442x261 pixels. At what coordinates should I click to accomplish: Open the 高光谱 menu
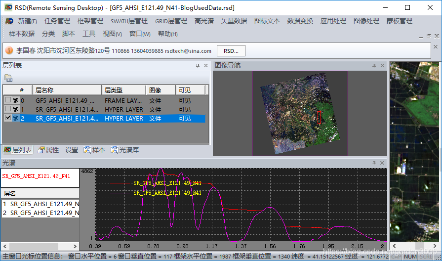pos(204,21)
